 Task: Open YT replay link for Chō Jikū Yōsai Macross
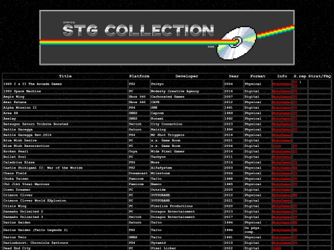[295, 185]
